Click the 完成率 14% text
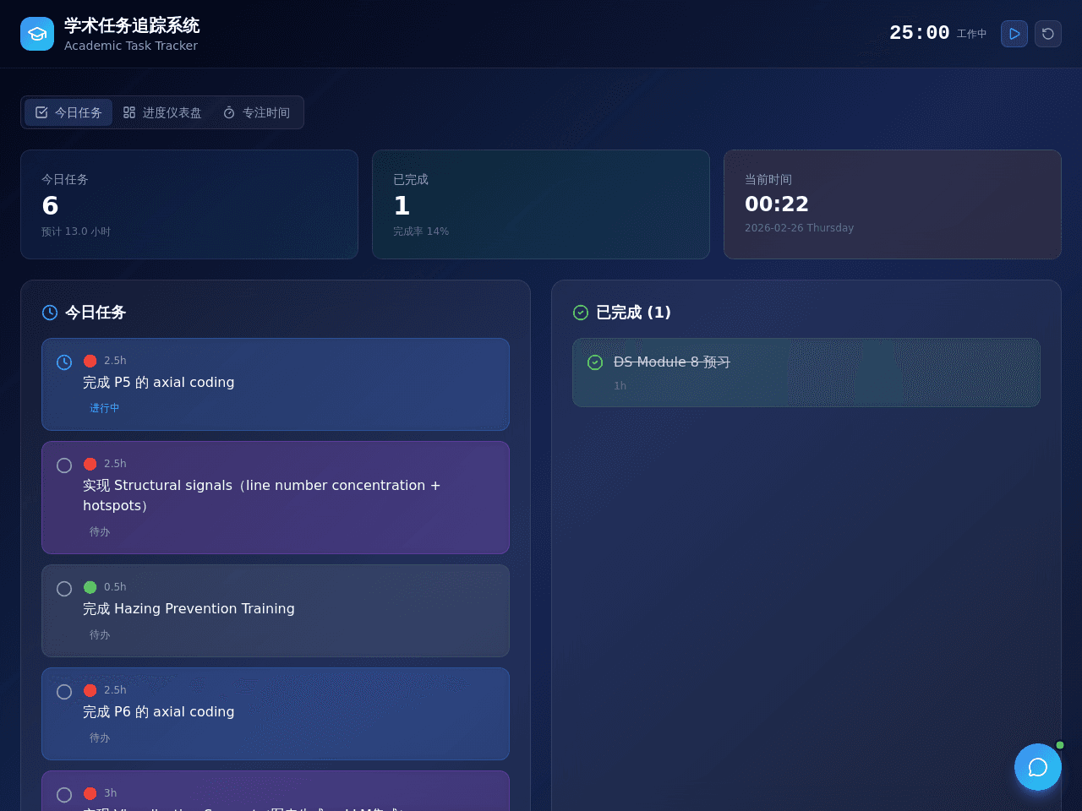The height and width of the screenshot is (811, 1082). tap(421, 231)
